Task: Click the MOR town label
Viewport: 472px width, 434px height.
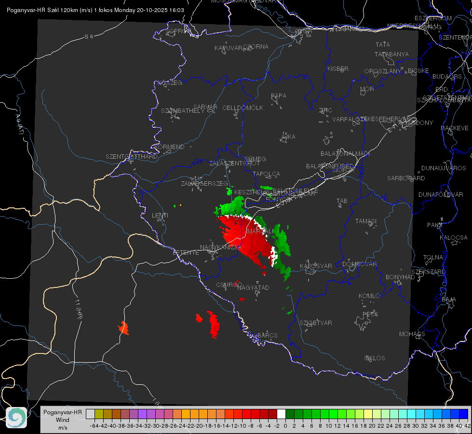Action: 367,89
